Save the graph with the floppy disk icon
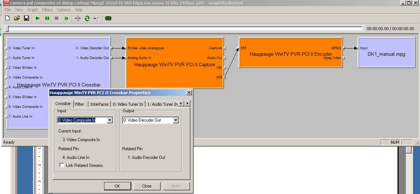This screenshot has width=420, height=194. click(26, 18)
